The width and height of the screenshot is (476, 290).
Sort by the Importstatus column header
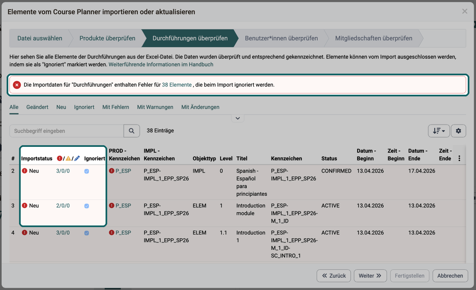(37, 158)
